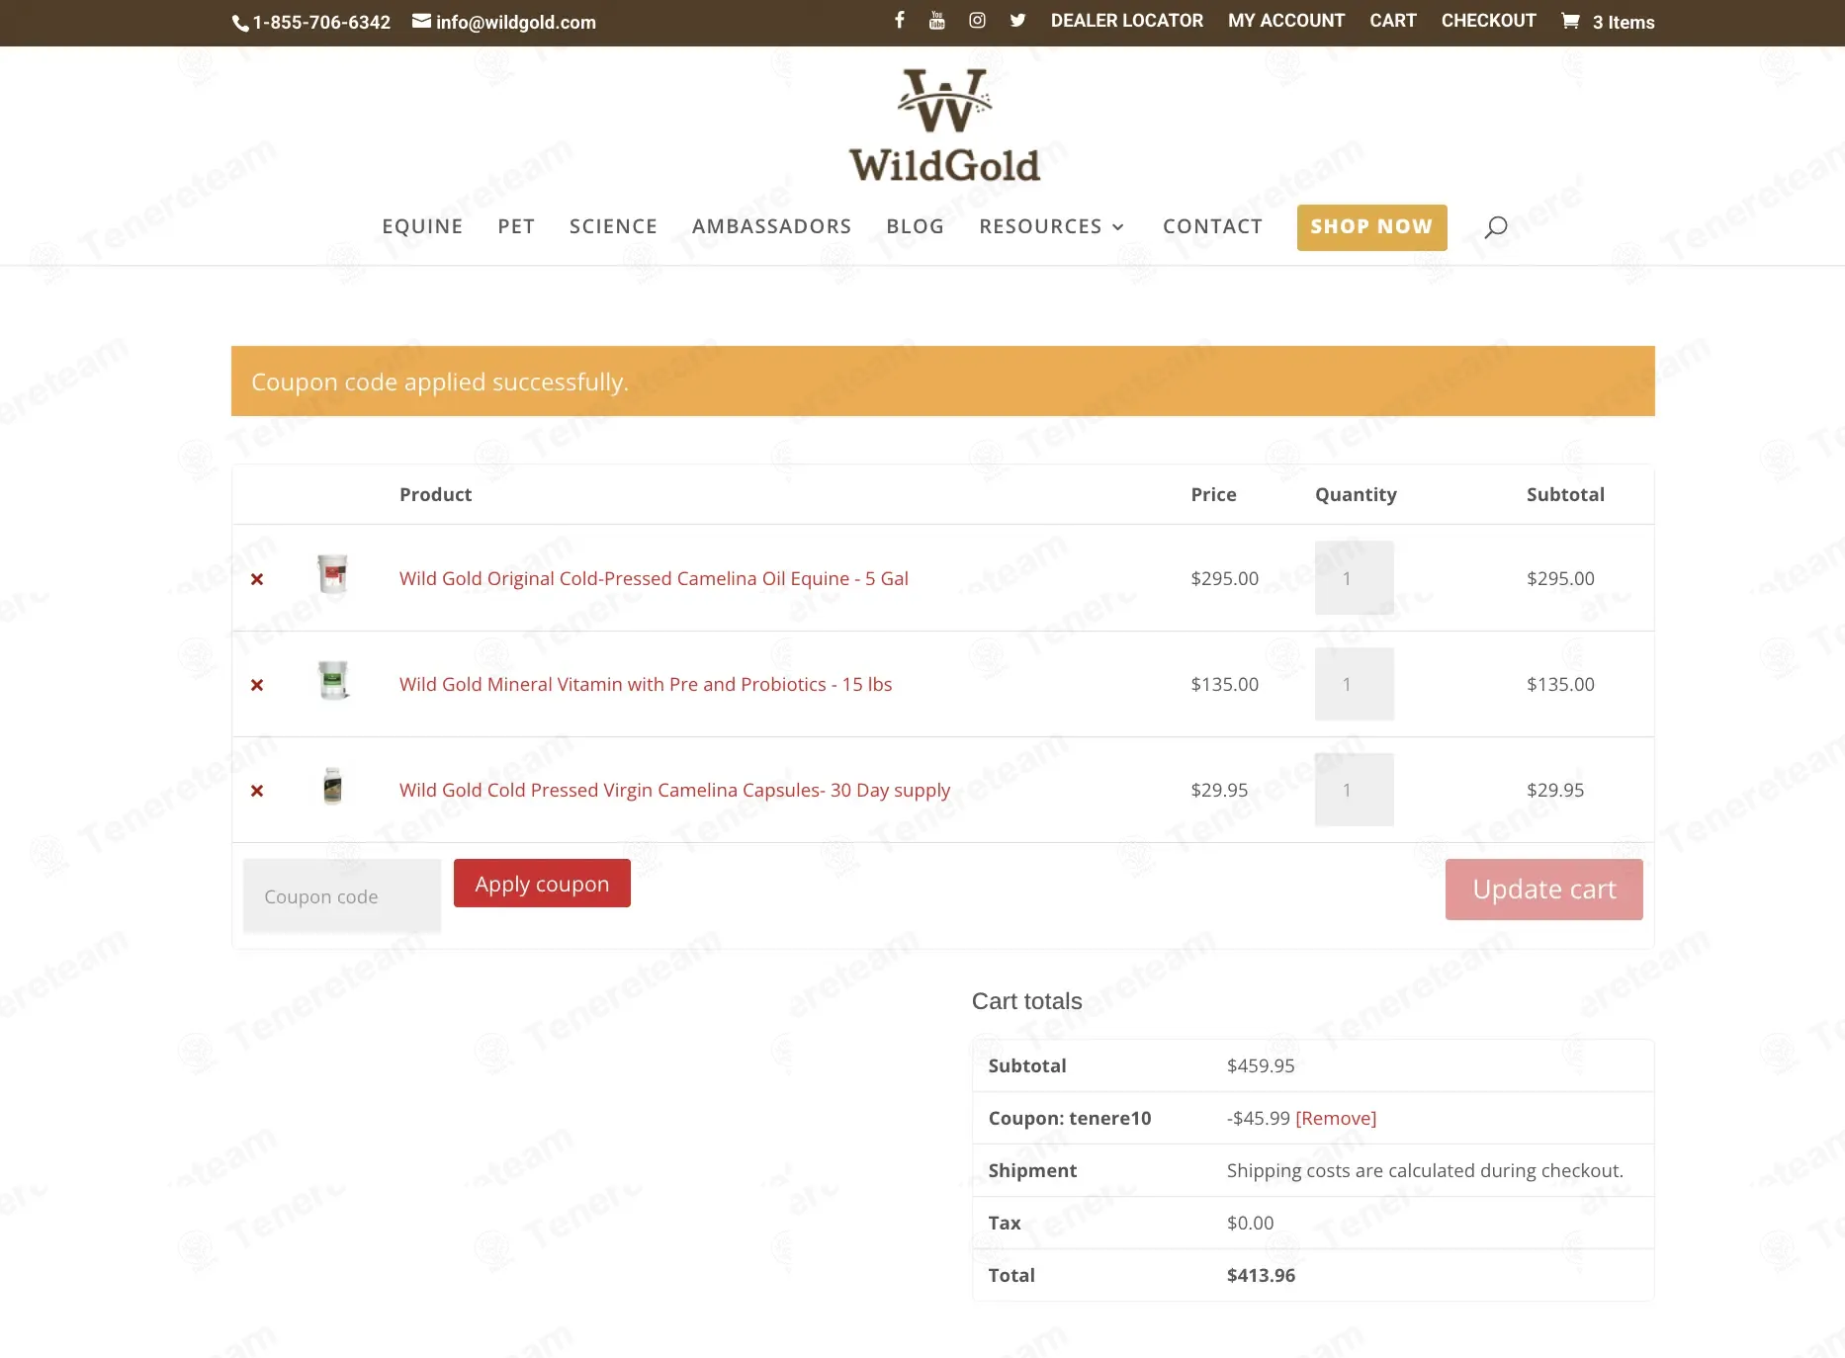The height and width of the screenshot is (1358, 1845).
Task: Open WildGold Instagram icon
Action: [977, 20]
